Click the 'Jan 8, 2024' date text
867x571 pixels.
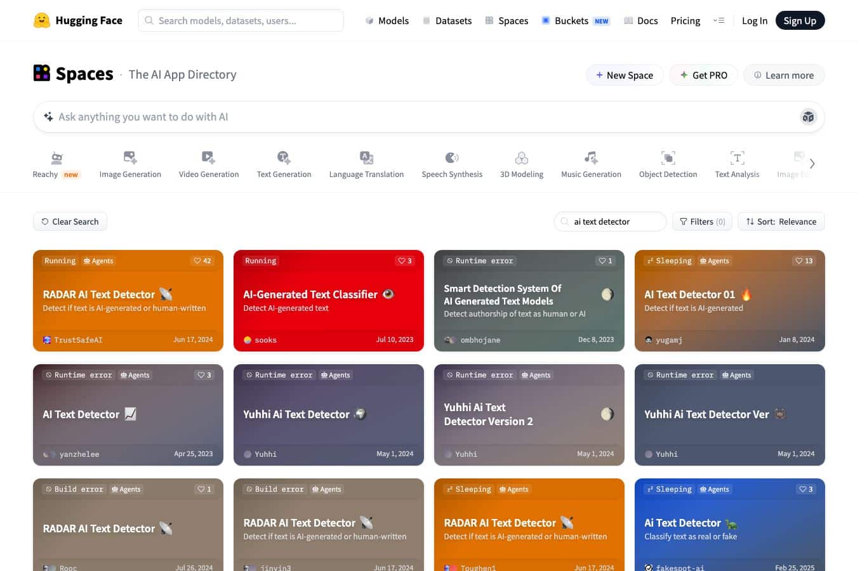point(797,339)
